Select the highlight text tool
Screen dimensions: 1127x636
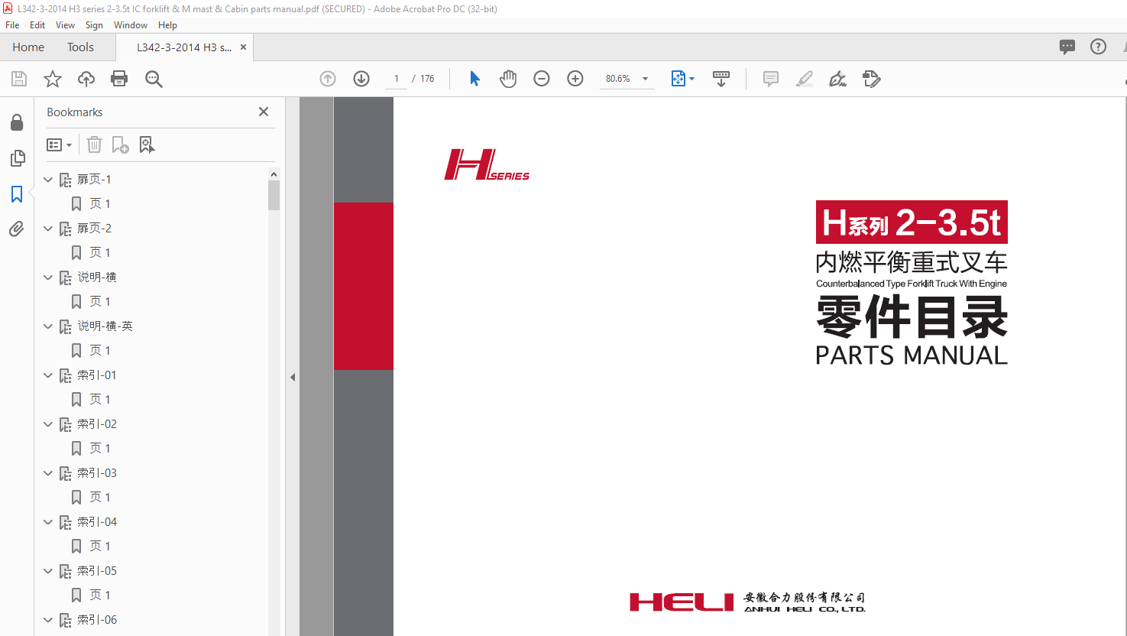click(x=804, y=79)
